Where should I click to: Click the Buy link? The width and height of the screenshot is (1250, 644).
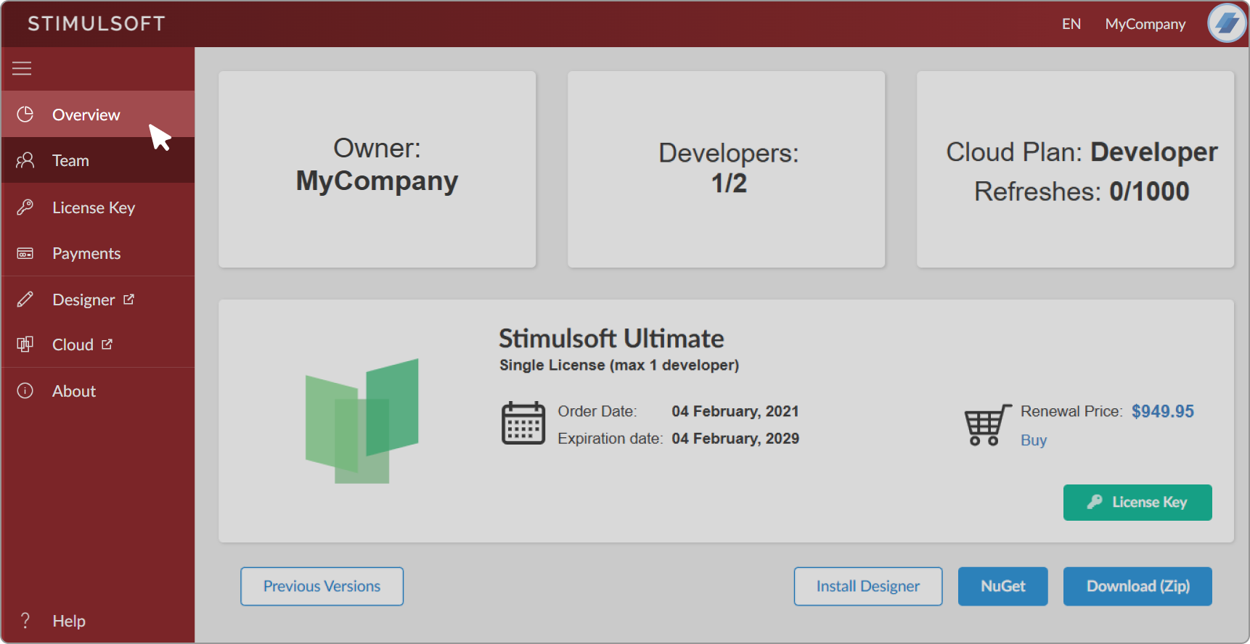pos(1034,440)
